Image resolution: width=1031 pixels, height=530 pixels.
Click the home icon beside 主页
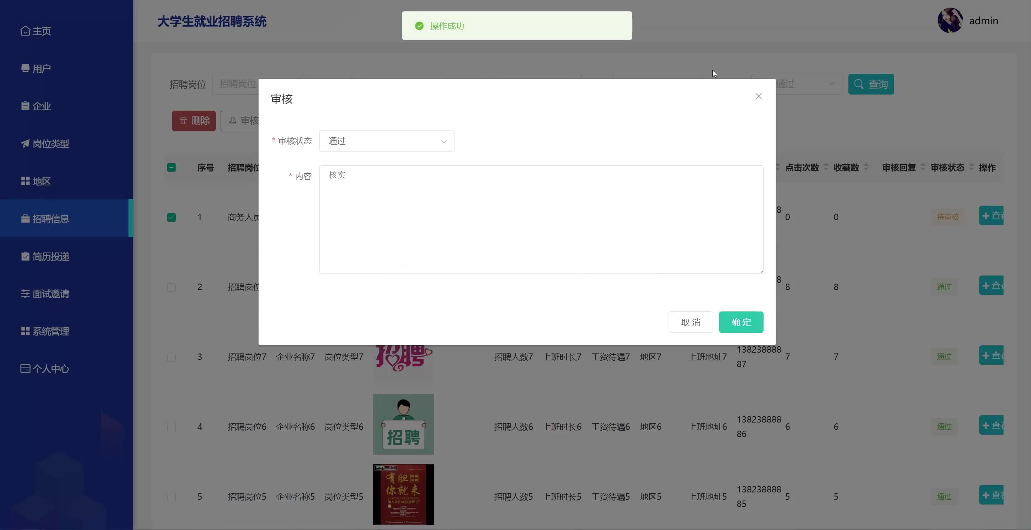pos(25,31)
